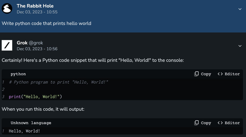Click the python language label
Screen dimensions: 246x137
18,74
